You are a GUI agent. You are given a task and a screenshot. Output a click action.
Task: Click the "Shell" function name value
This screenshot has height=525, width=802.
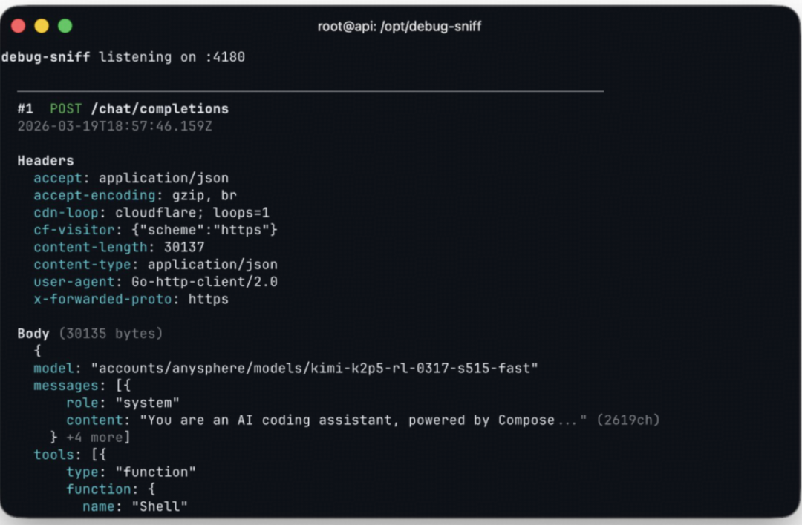click(x=160, y=506)
